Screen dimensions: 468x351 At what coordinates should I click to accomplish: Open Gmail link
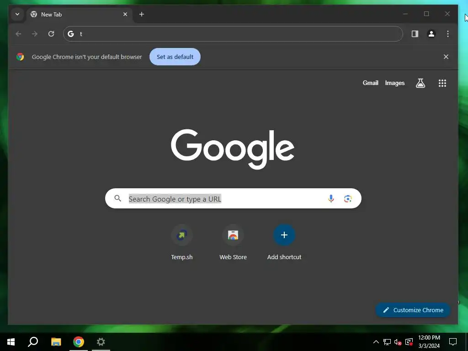point(370,83)
